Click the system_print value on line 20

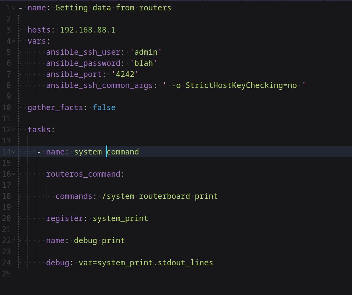120,218
